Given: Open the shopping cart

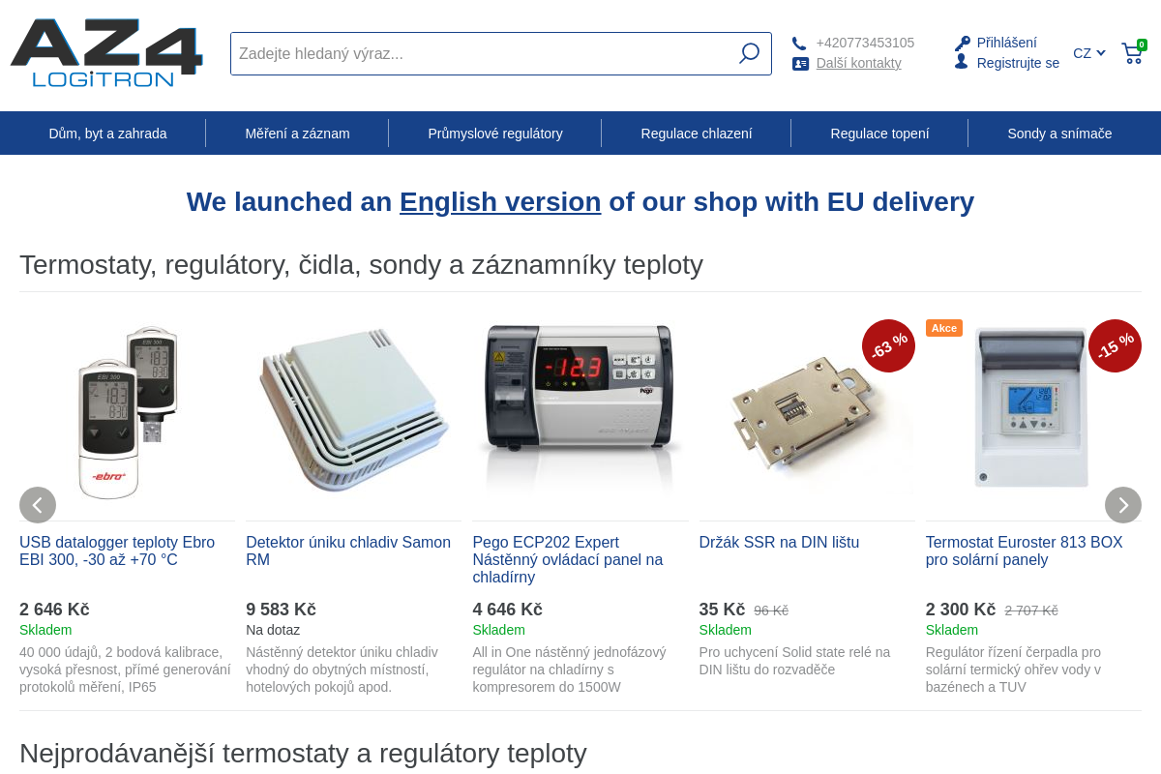Looking at the screenshot, I should [1132, 53].
